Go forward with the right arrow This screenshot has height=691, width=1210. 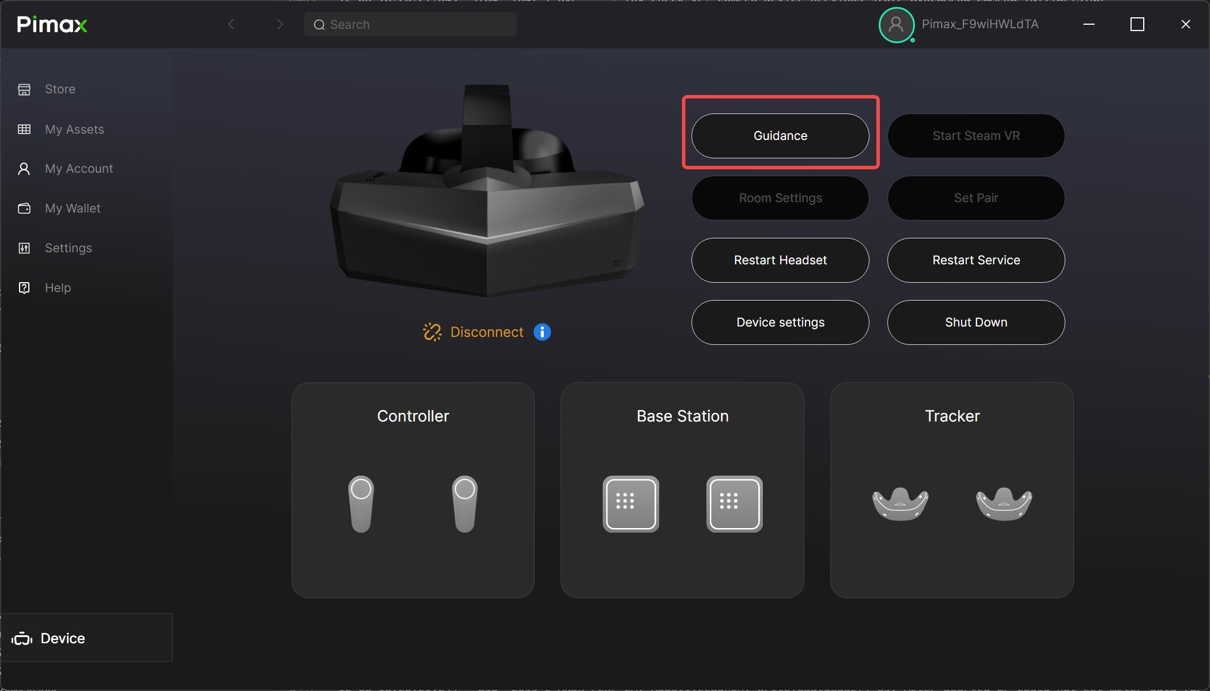280,24
